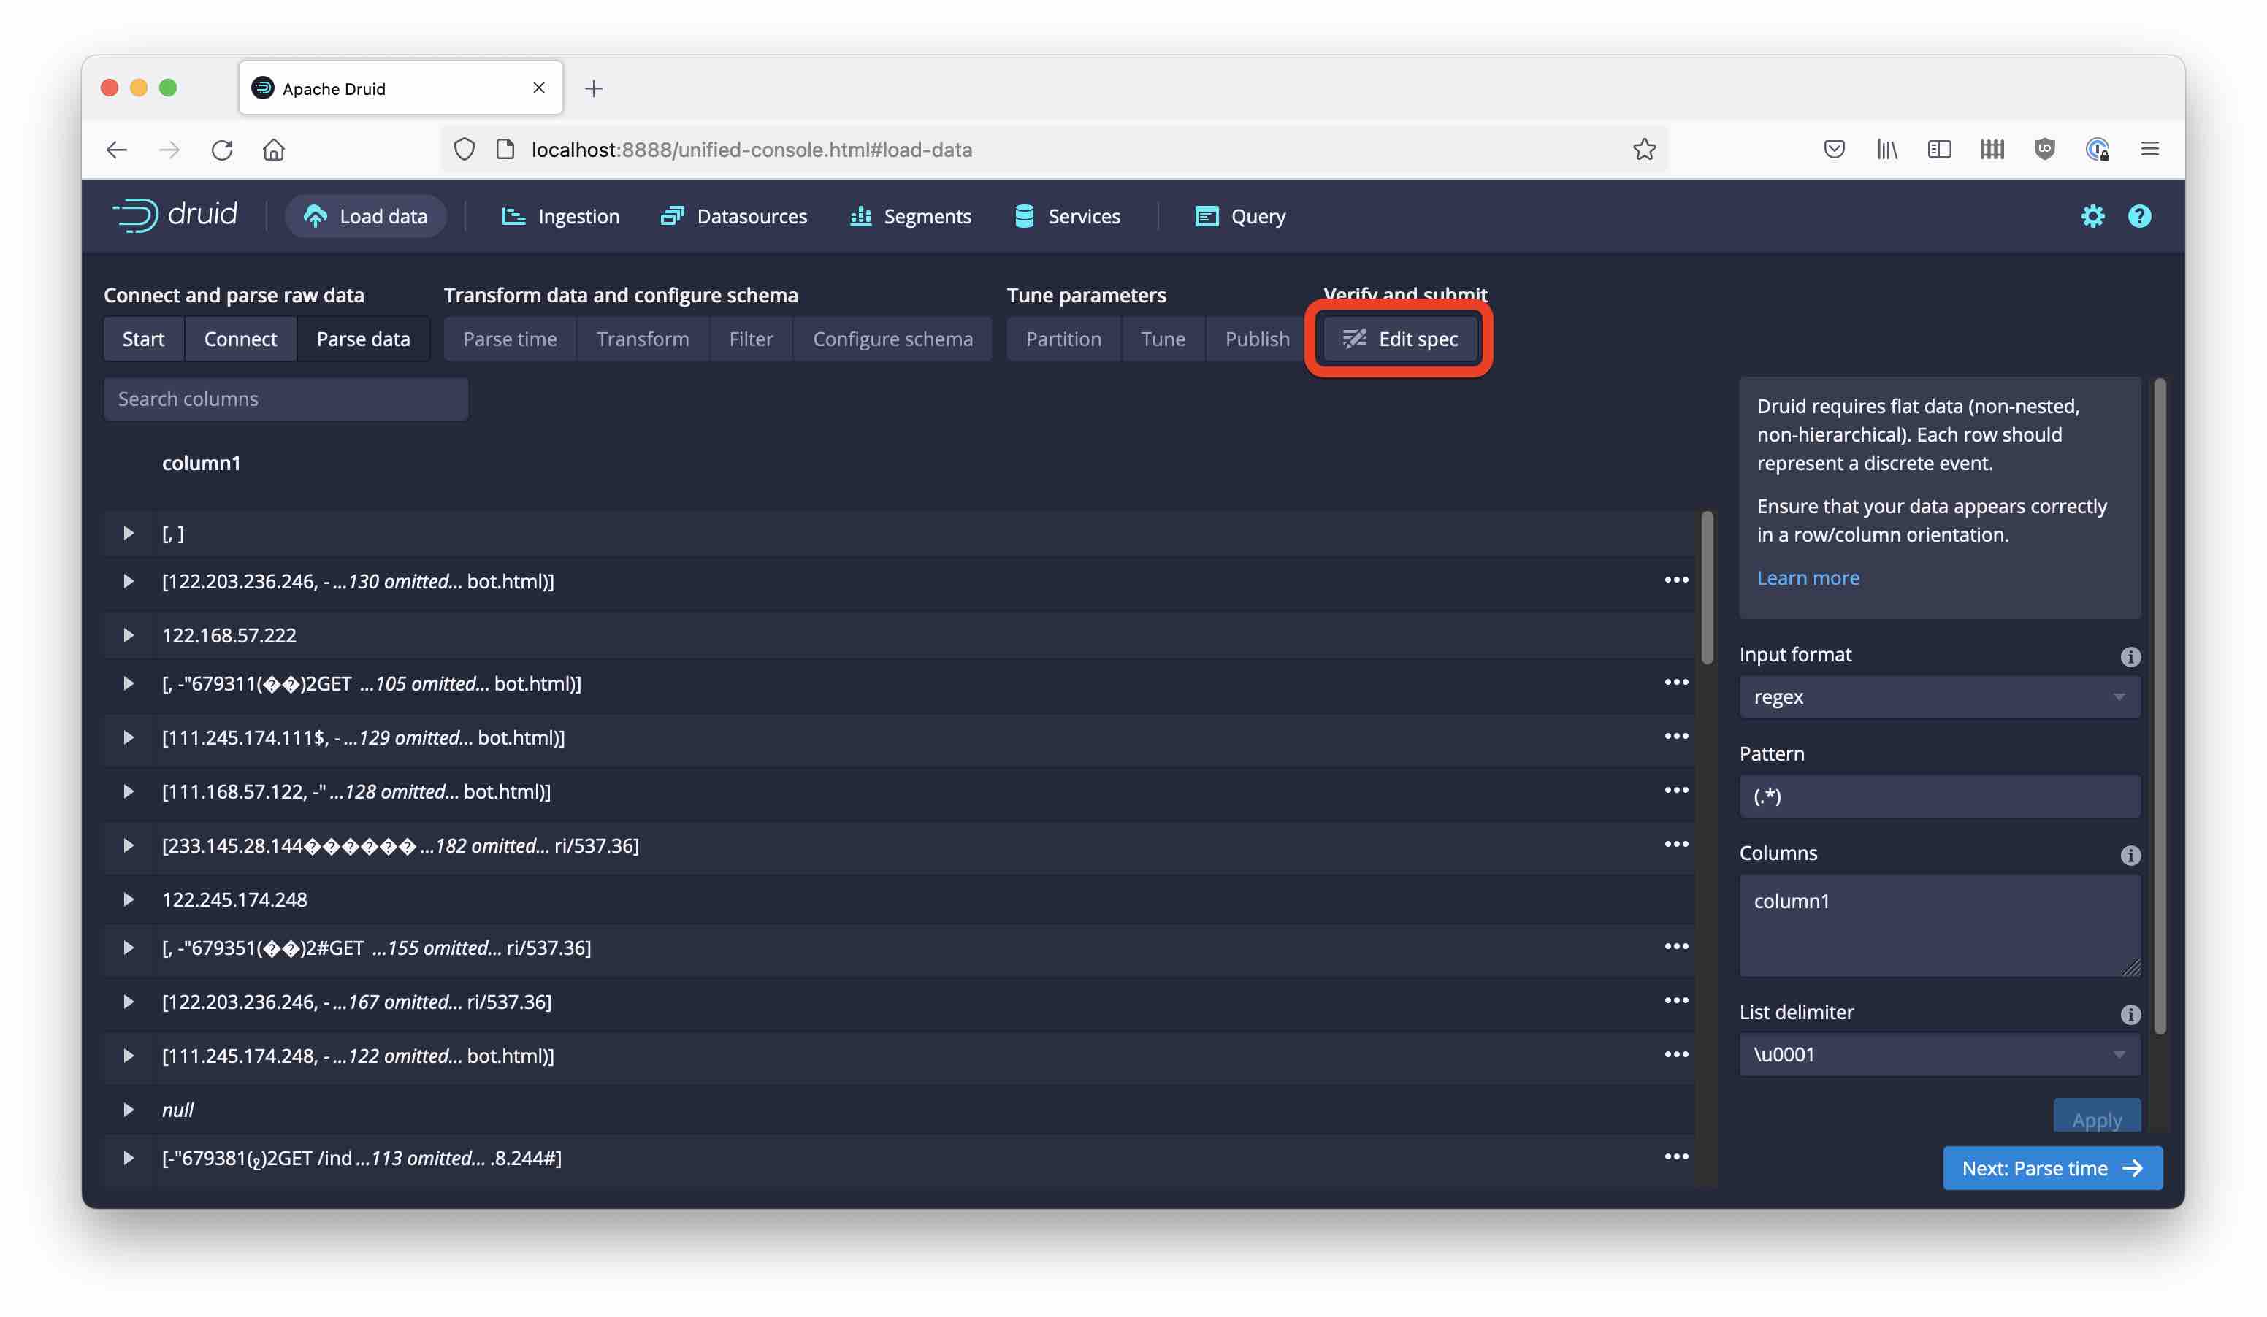Open the Input format regex dropdown

tap(1938, 696)
